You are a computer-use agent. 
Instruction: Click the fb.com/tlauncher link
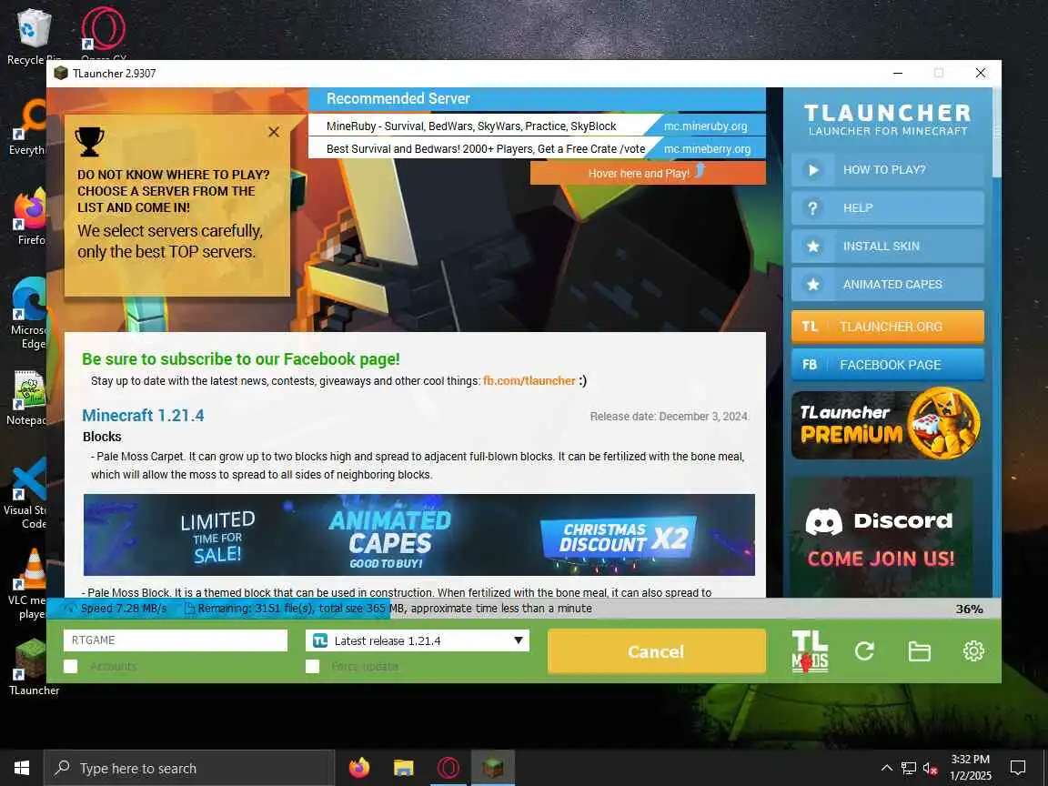click(x=529, y=380)
